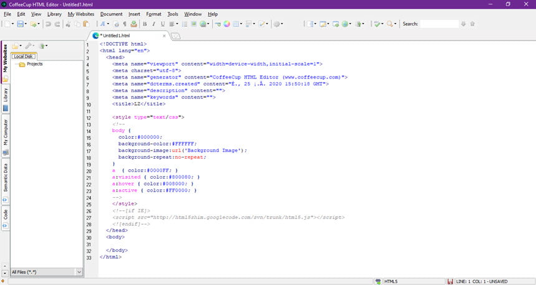Image resolution: width=536 pixels, height=285 pixels.
Task: Toggle Italic formatting button
Action: point(153,24)
